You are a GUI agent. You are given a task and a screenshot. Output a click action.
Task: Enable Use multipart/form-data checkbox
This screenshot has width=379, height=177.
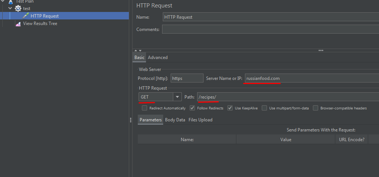[x=264, y=108]
